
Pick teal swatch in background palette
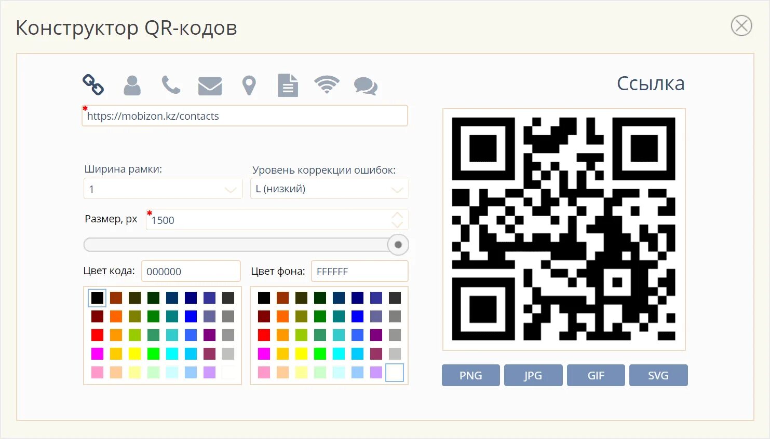[x=339, y=316]
